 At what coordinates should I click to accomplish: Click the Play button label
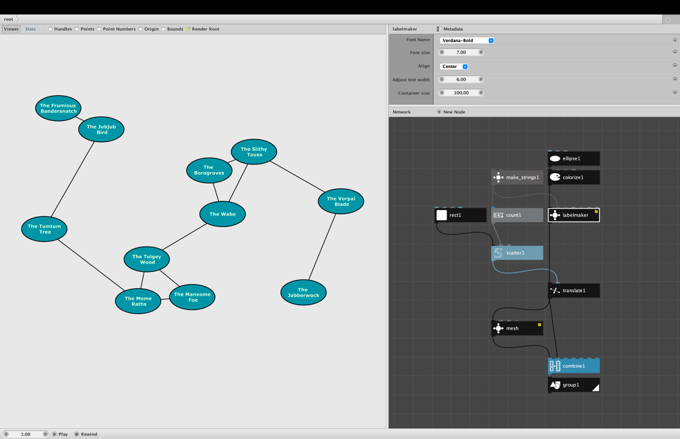coord(63,434)
